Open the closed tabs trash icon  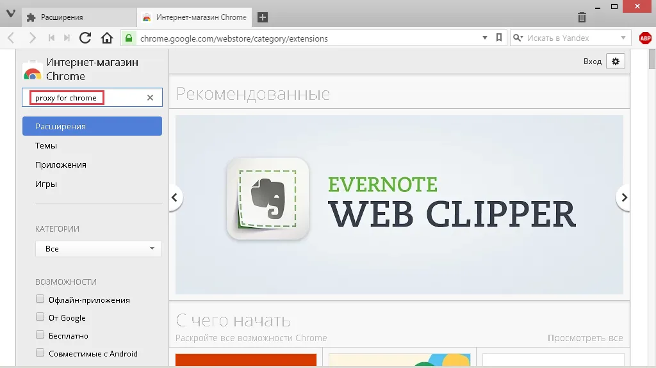click(582, 17)
